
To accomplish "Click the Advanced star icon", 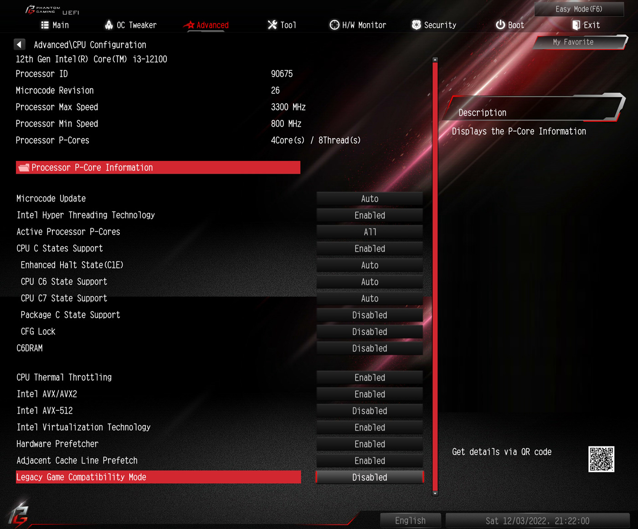I will (189, 25).
